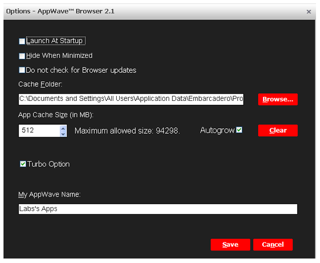
Task: Click the 'Cache Folder:' label
Action: 40,84
